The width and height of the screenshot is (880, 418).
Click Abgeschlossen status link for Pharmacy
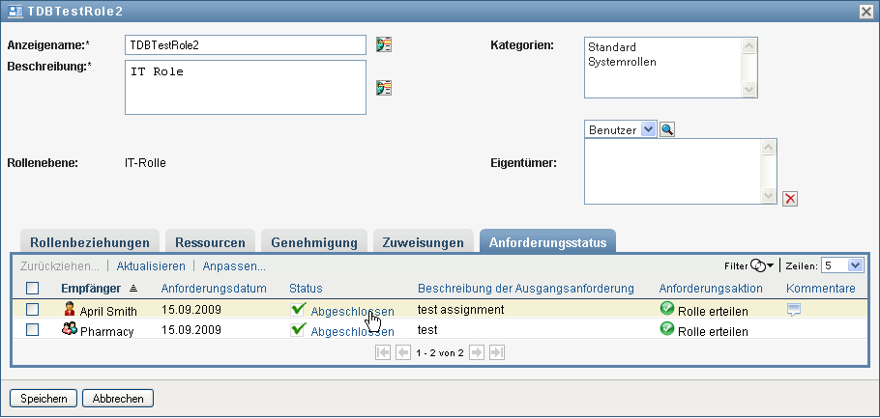point(352,331)
